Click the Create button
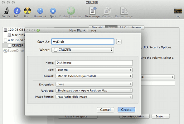This screenshot has width=184, height=124. click(x=126, y=110)
